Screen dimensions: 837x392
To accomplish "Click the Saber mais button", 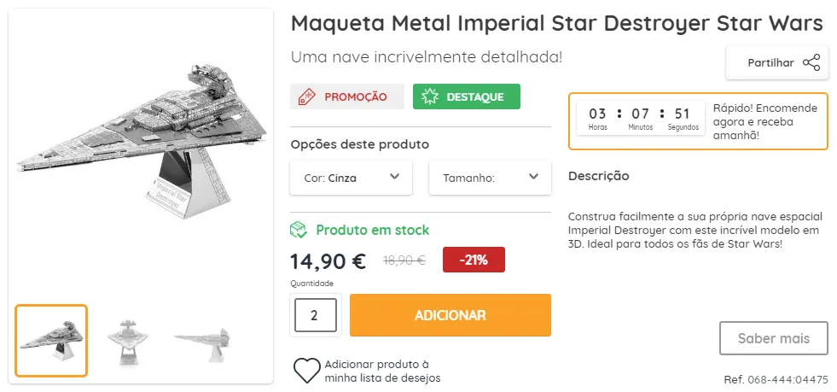I will tap(774, 338).
